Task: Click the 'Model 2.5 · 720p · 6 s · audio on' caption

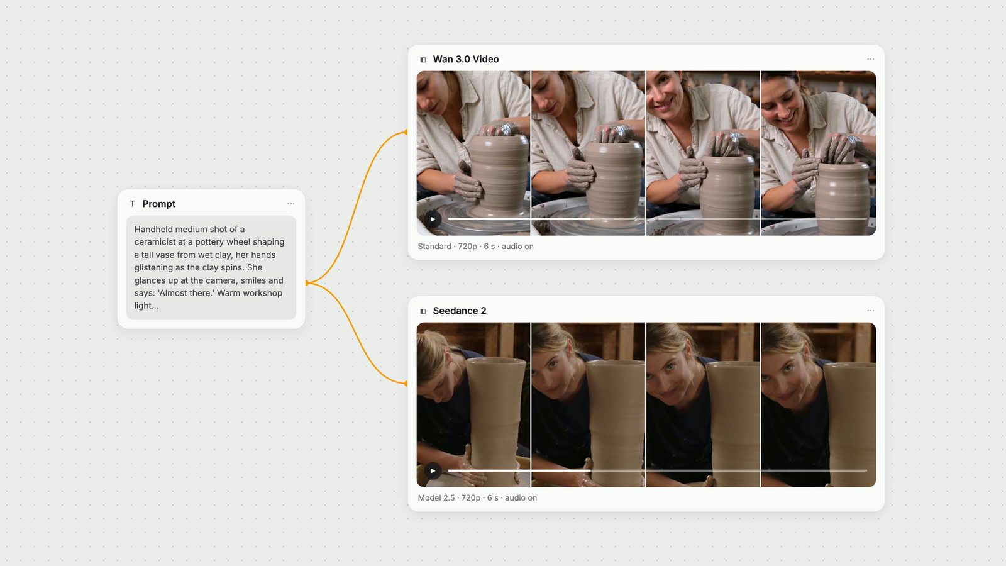Action: point(477,498)
